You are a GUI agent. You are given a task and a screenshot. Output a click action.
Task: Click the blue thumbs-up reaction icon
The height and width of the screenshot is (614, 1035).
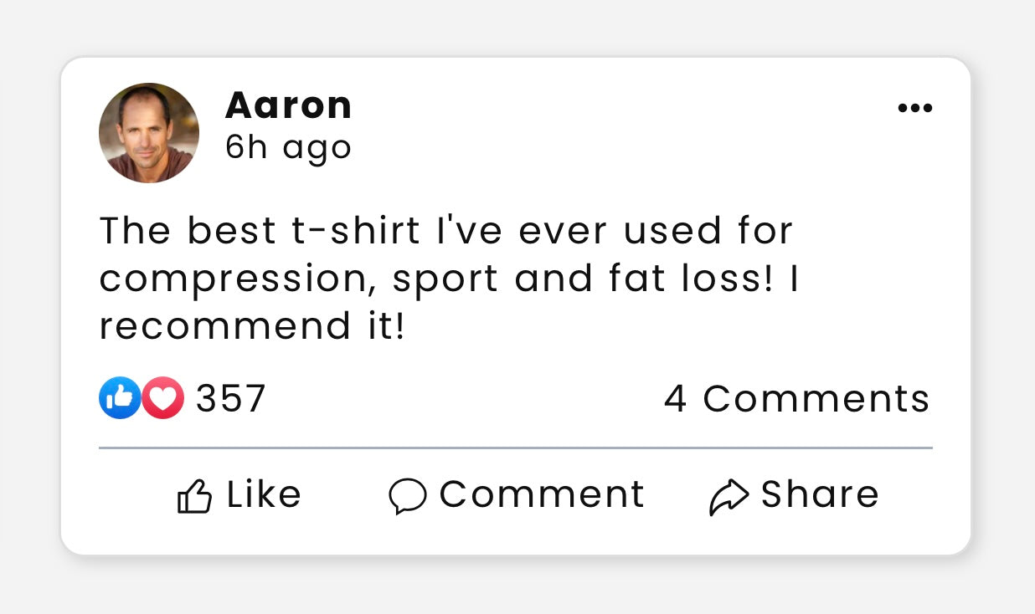[x=119, y=398]
